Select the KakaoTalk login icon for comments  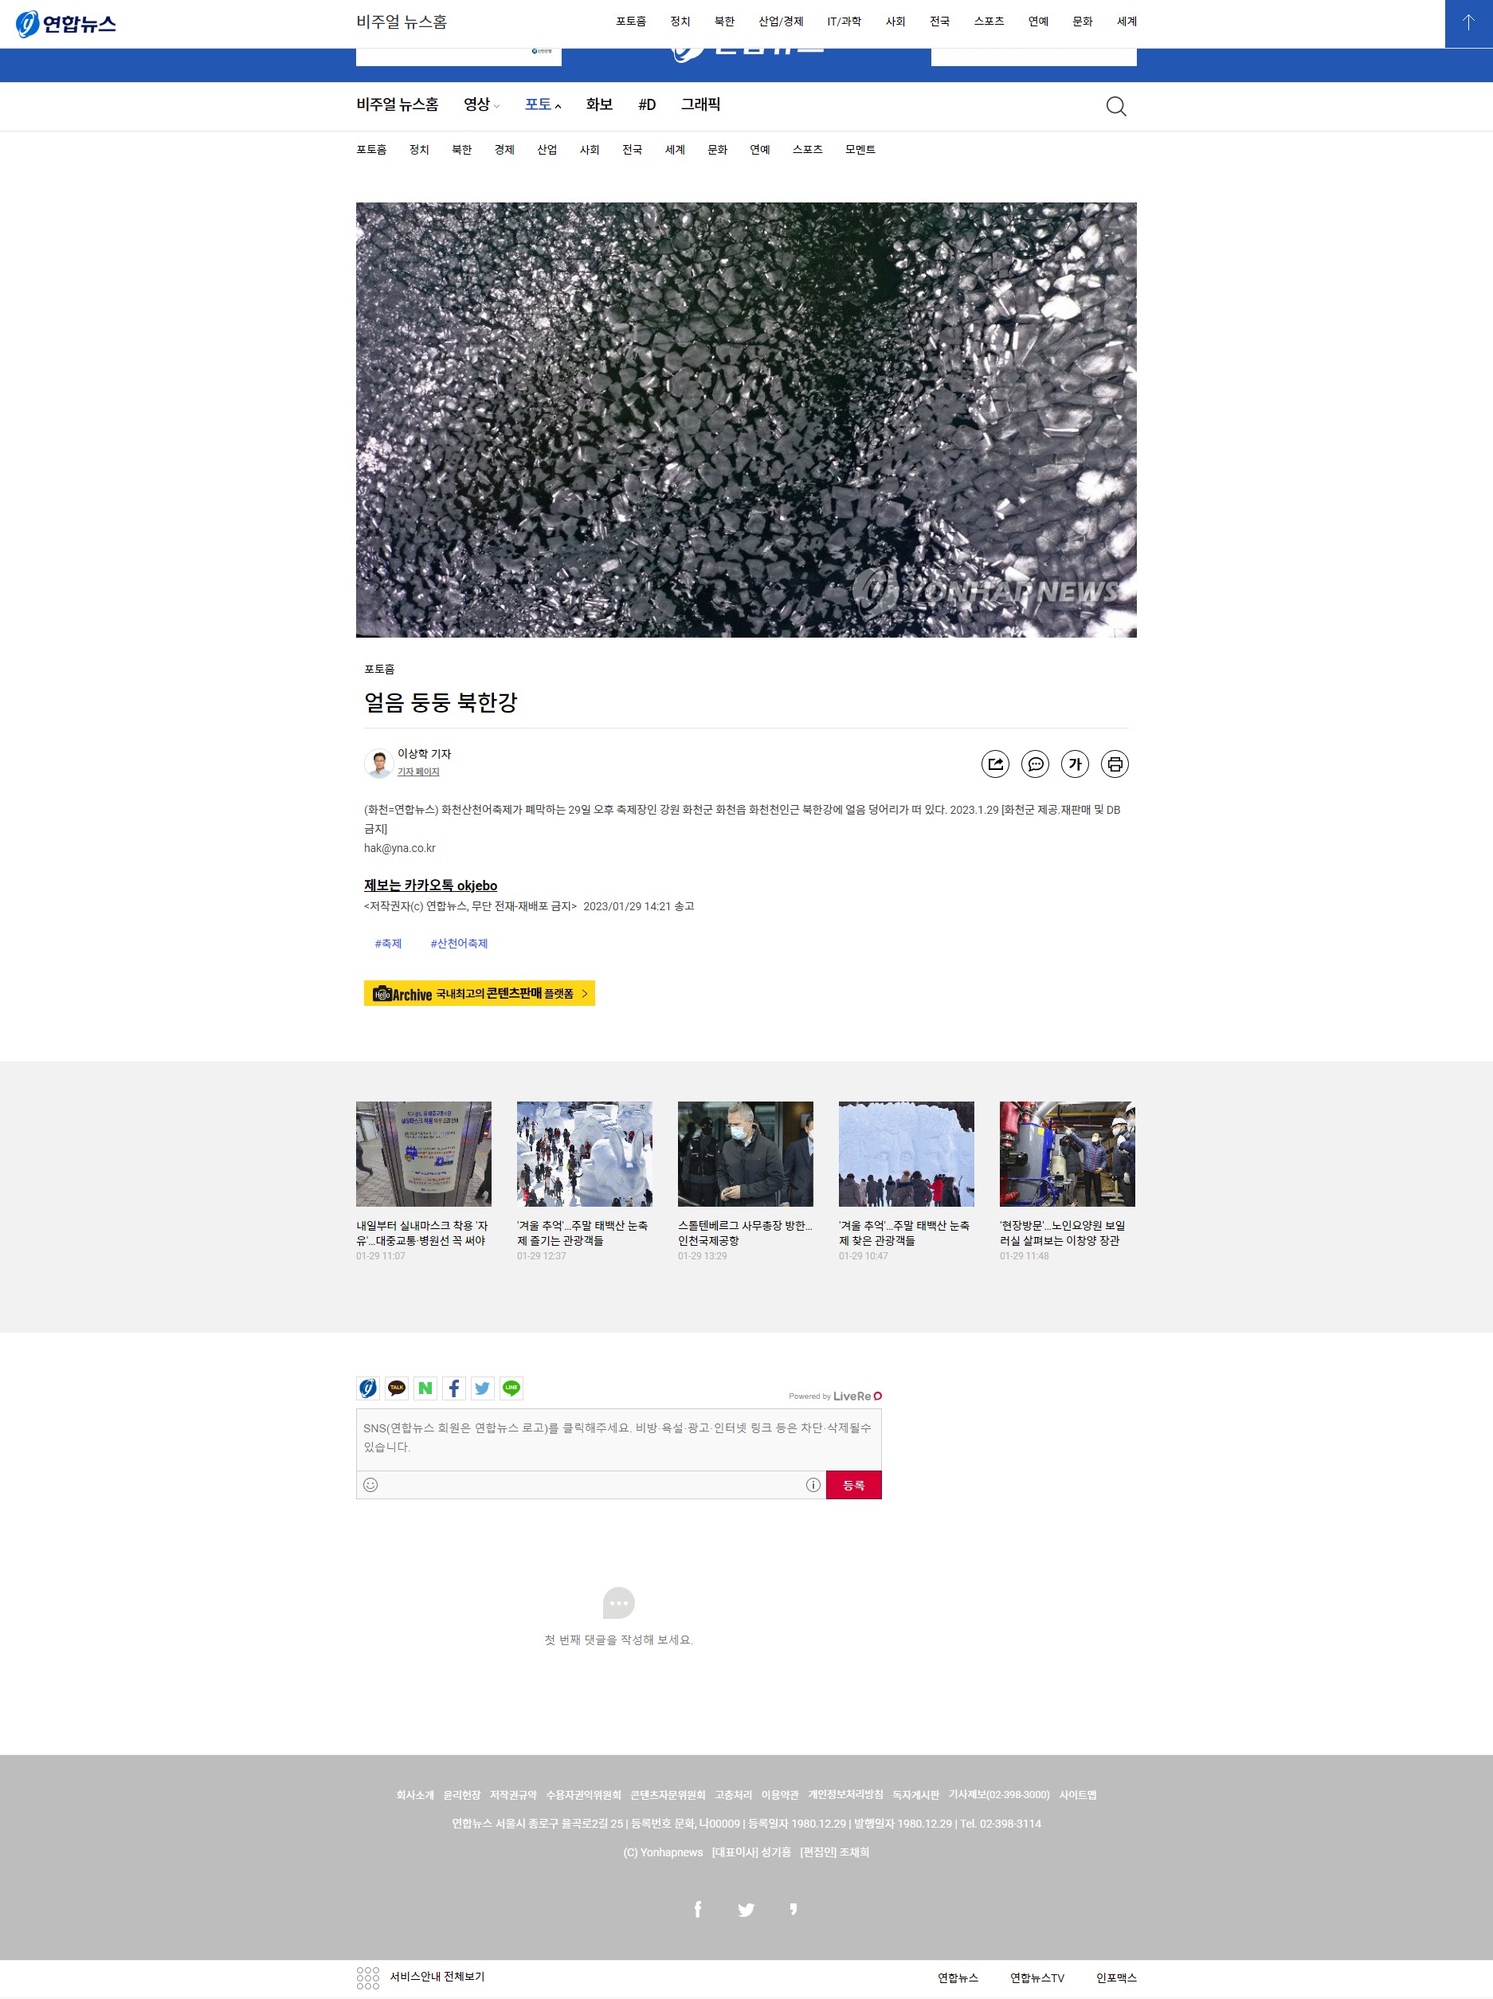click(x=397, y=1388)
